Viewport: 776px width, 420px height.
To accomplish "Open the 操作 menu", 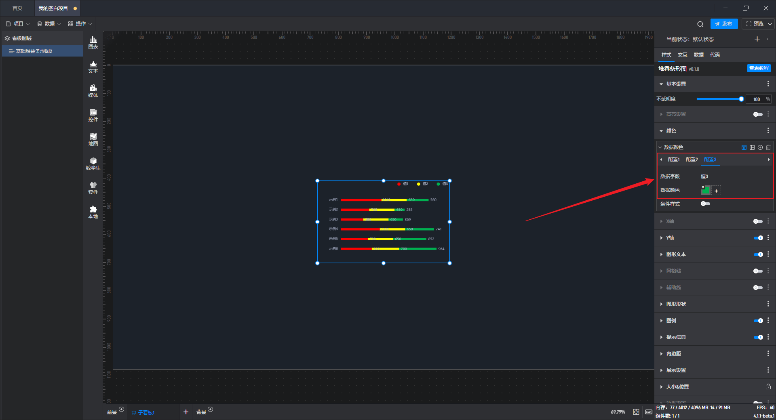I will pyautogui.click(x=80, y=24).
